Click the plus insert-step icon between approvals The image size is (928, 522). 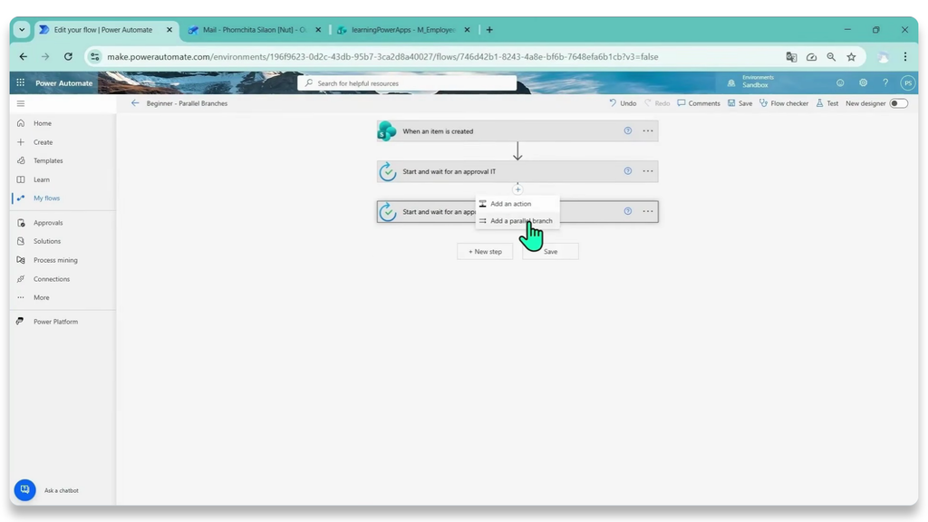(x=517, y=189)
